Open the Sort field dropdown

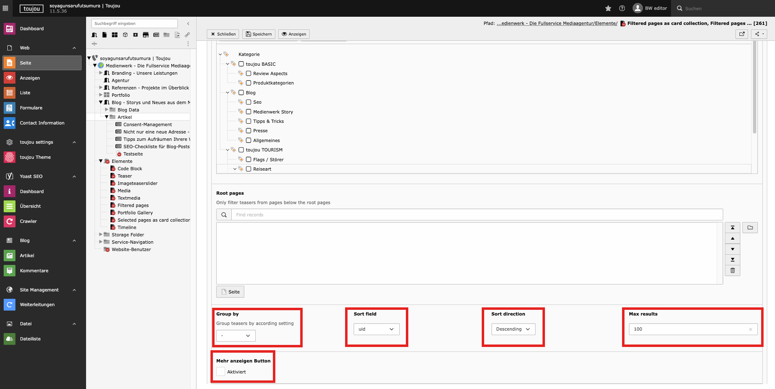tap(376, 329)
